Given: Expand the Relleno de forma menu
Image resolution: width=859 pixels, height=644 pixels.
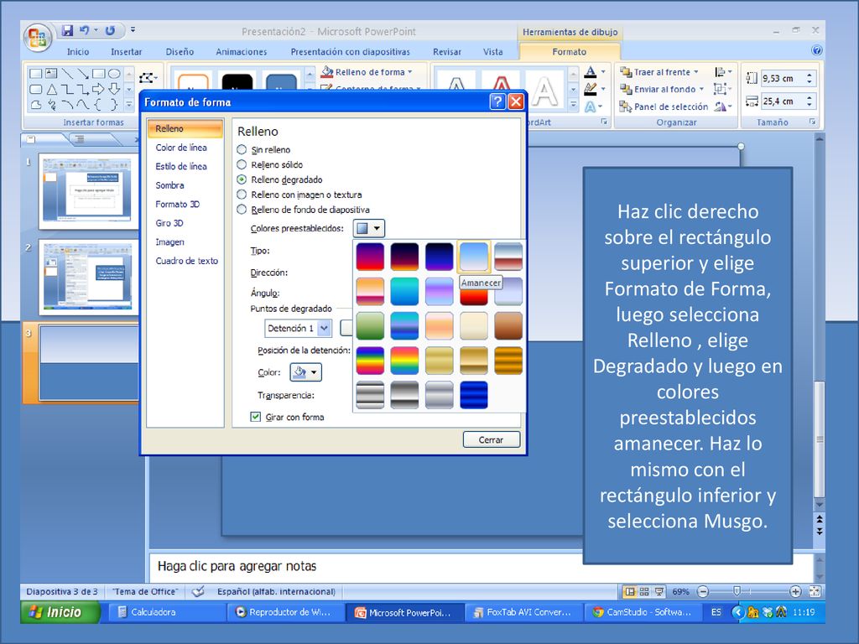Looking at the screenshot, I should (409, 72).
